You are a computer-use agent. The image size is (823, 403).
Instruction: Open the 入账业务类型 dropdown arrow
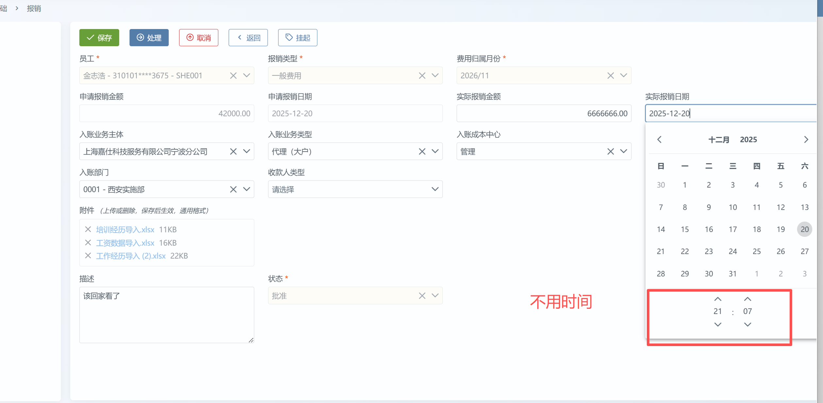coord(435,151)
